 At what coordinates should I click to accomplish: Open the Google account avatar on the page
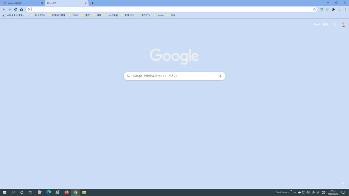tap(343, 24)
